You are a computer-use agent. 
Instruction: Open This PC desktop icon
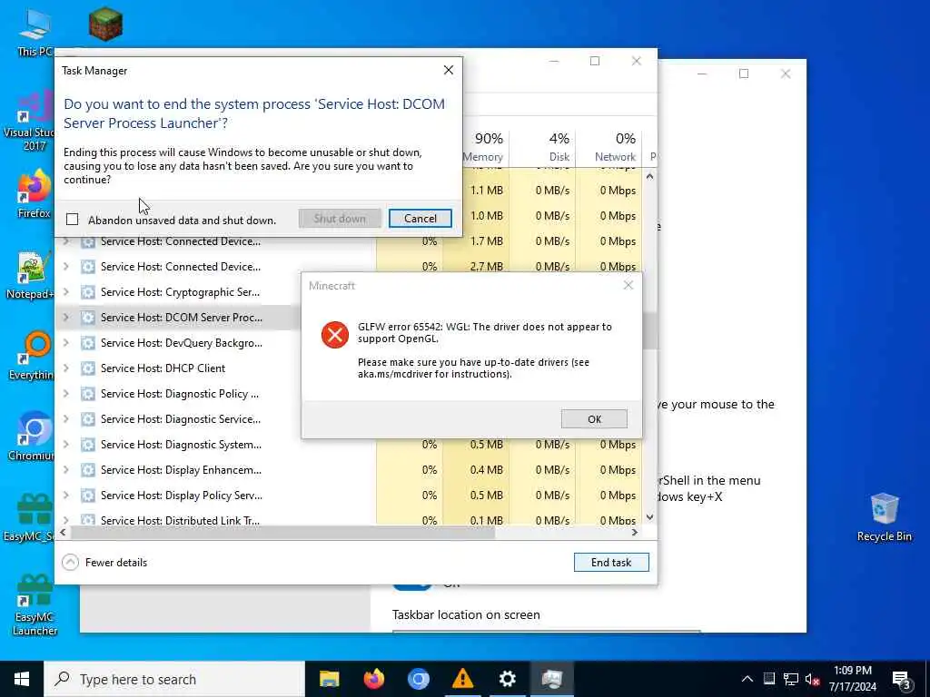pos(35,33)
